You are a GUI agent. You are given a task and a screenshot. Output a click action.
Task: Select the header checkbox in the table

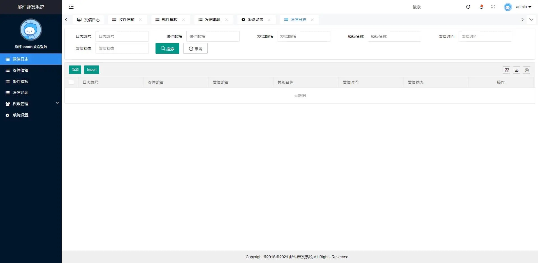pyautogui.click(x=71, y=82)
